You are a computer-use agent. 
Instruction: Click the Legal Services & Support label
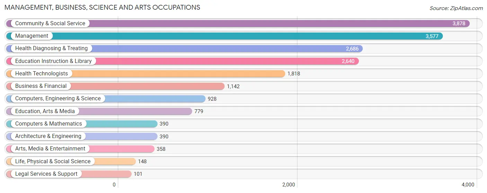(x=46, y=174)
